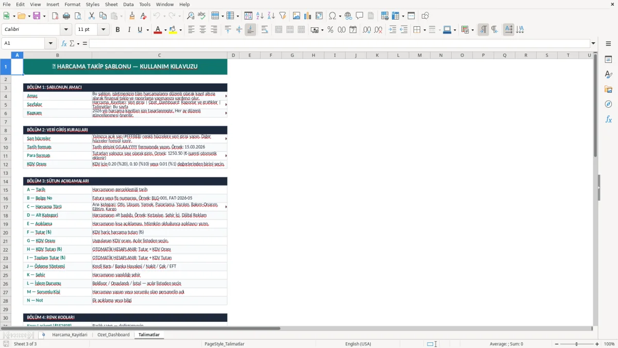
Task: Click the Sort Ascending icon
Action: 260,16
